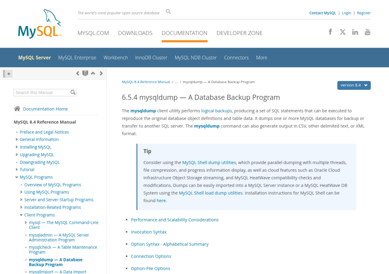Viewport: 389px width, 274px height.
Task: Open mysqladmin Server Administration Program item
Action: coord(59,237)
